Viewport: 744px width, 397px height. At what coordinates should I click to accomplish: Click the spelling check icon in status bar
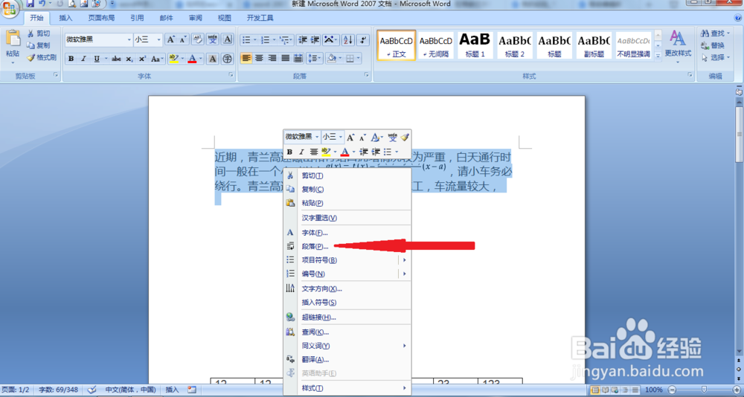(x=93, y=390)
